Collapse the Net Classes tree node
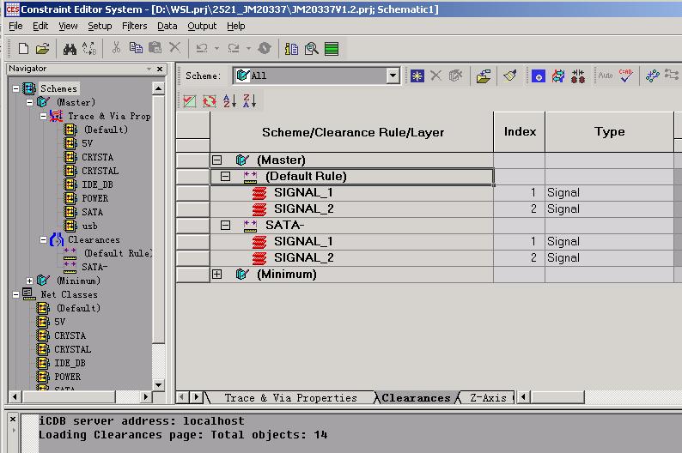 [x=16, y=294]
